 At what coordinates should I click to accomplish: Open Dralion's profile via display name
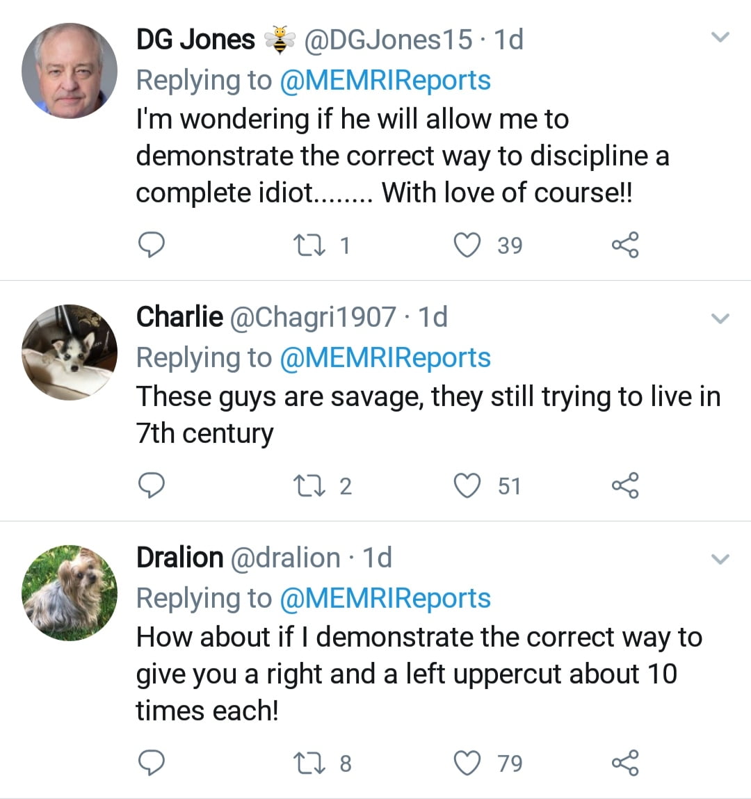(x=179, y=558)
